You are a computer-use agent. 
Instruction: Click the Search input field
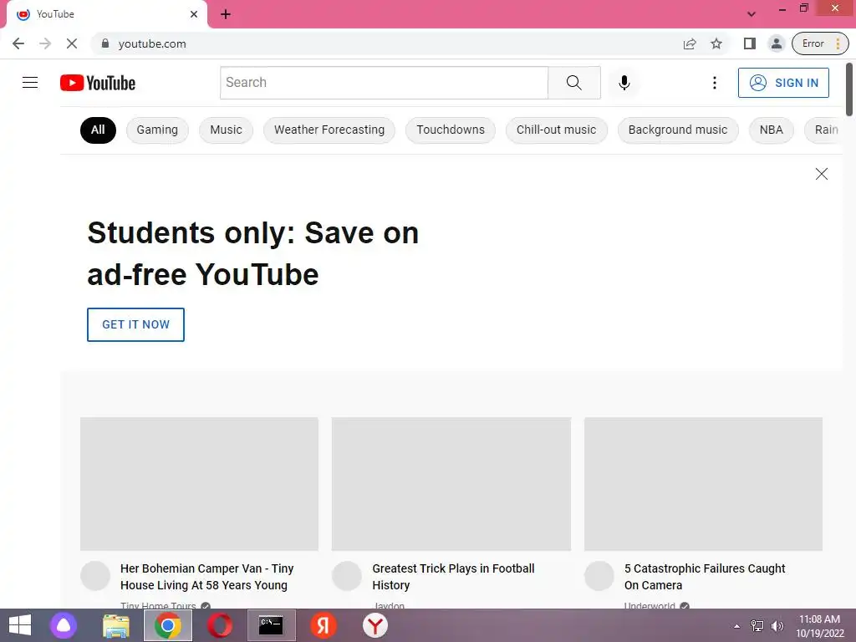tap(384, 83)
